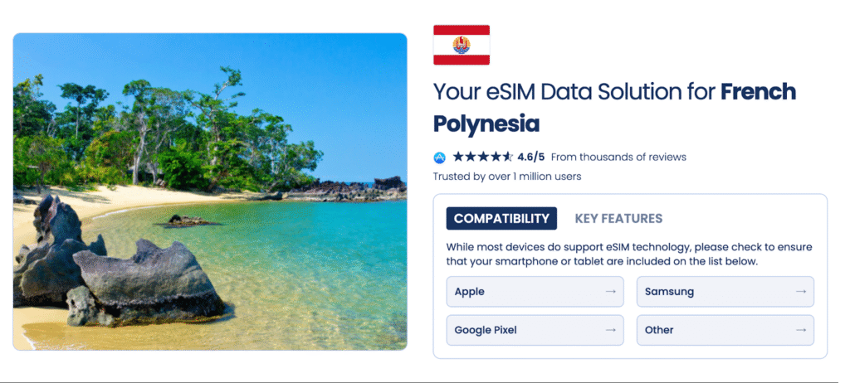Open the Key Features tab
This screenshot has height=383, width=850.
[x=618, y=219]
